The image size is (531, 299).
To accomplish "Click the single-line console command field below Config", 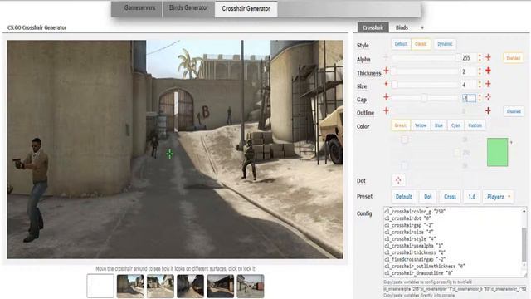I will click(x=455, y=289).
